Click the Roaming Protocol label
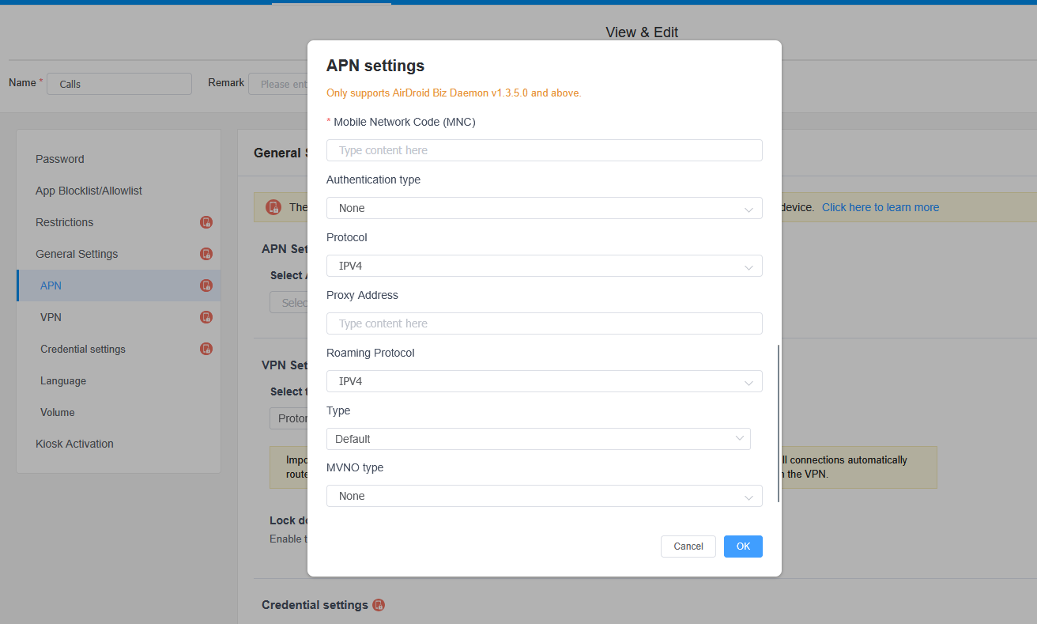The width and height of the screenshot is (1037, 624). (x=371, y=353)
